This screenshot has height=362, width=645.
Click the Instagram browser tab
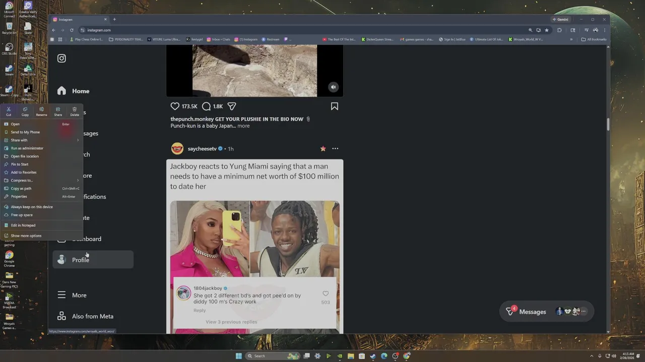tap(80, 20)
